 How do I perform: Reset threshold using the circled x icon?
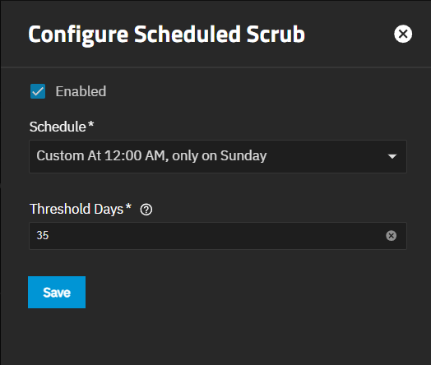click(392, 236)
